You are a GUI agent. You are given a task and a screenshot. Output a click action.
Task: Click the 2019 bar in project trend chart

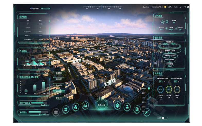pyautogui.click(x=35, y=88)
